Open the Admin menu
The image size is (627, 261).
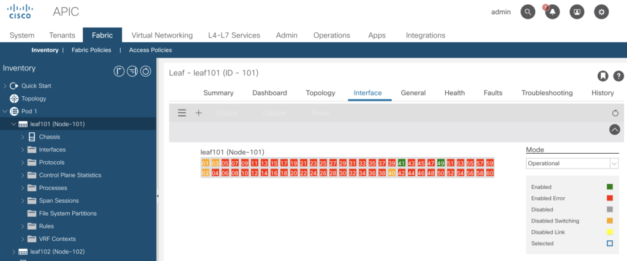(287, 35)
